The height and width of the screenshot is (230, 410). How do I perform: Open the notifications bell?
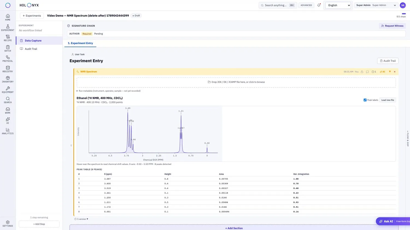pyautogui.click(x=319, y=5)
